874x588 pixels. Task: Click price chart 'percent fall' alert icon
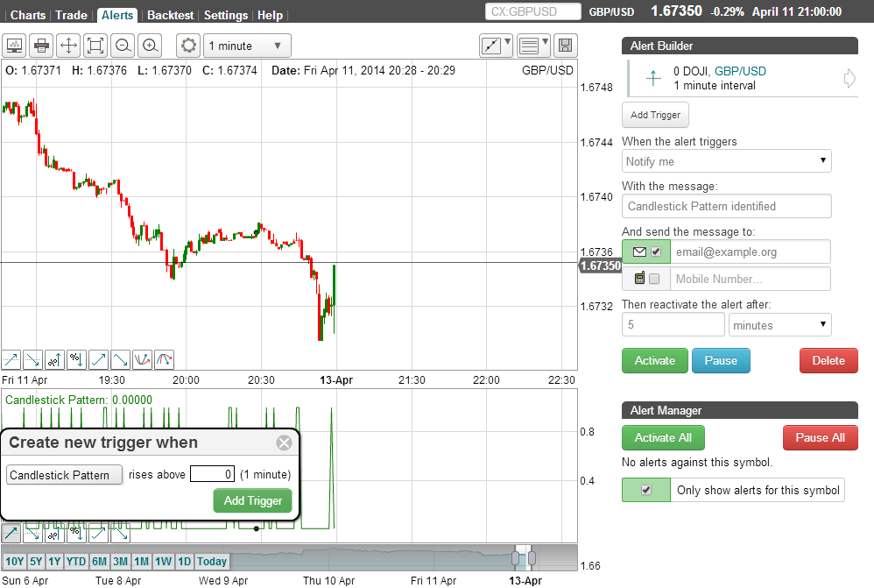tap(76, 360)
